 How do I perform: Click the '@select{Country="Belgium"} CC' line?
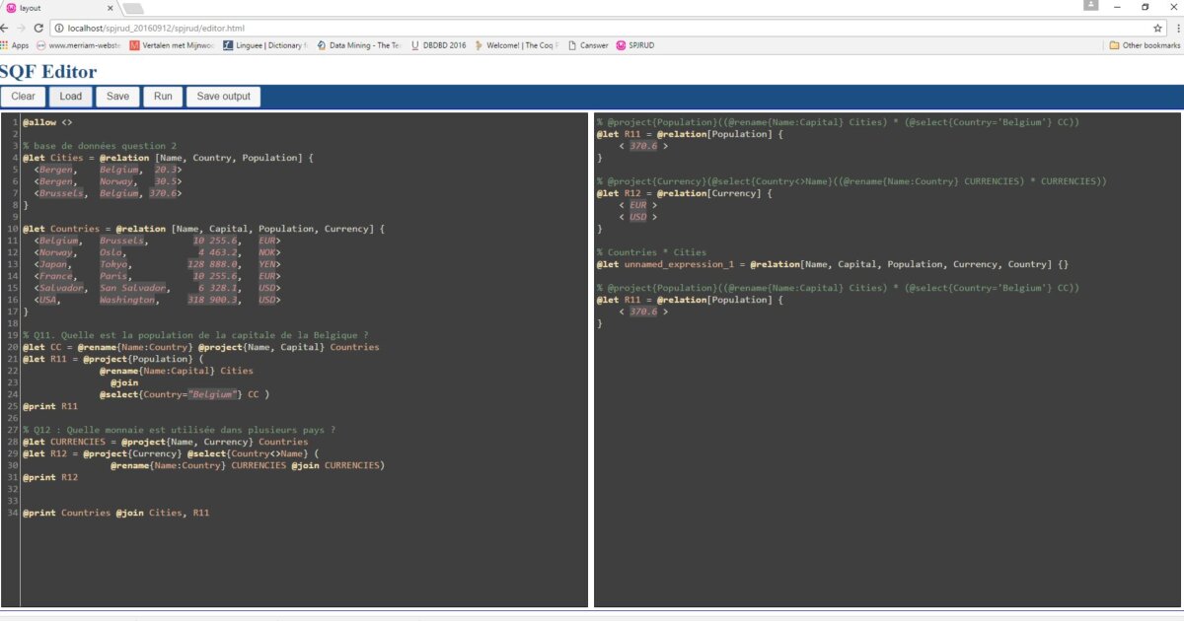pos(185,394)
